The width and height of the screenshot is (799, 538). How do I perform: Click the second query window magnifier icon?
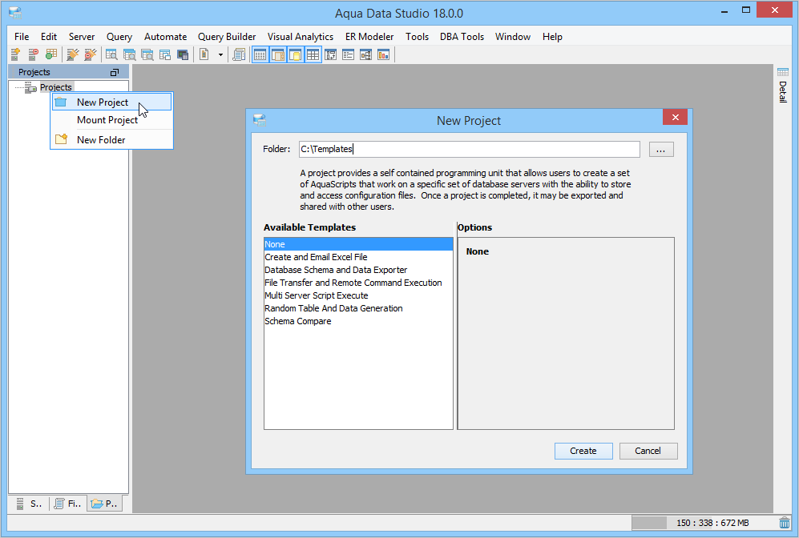click(130, 54)
